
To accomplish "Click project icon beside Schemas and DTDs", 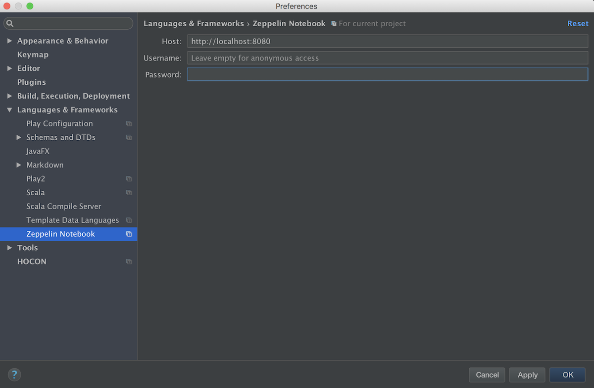I will [x=129, y=137].
